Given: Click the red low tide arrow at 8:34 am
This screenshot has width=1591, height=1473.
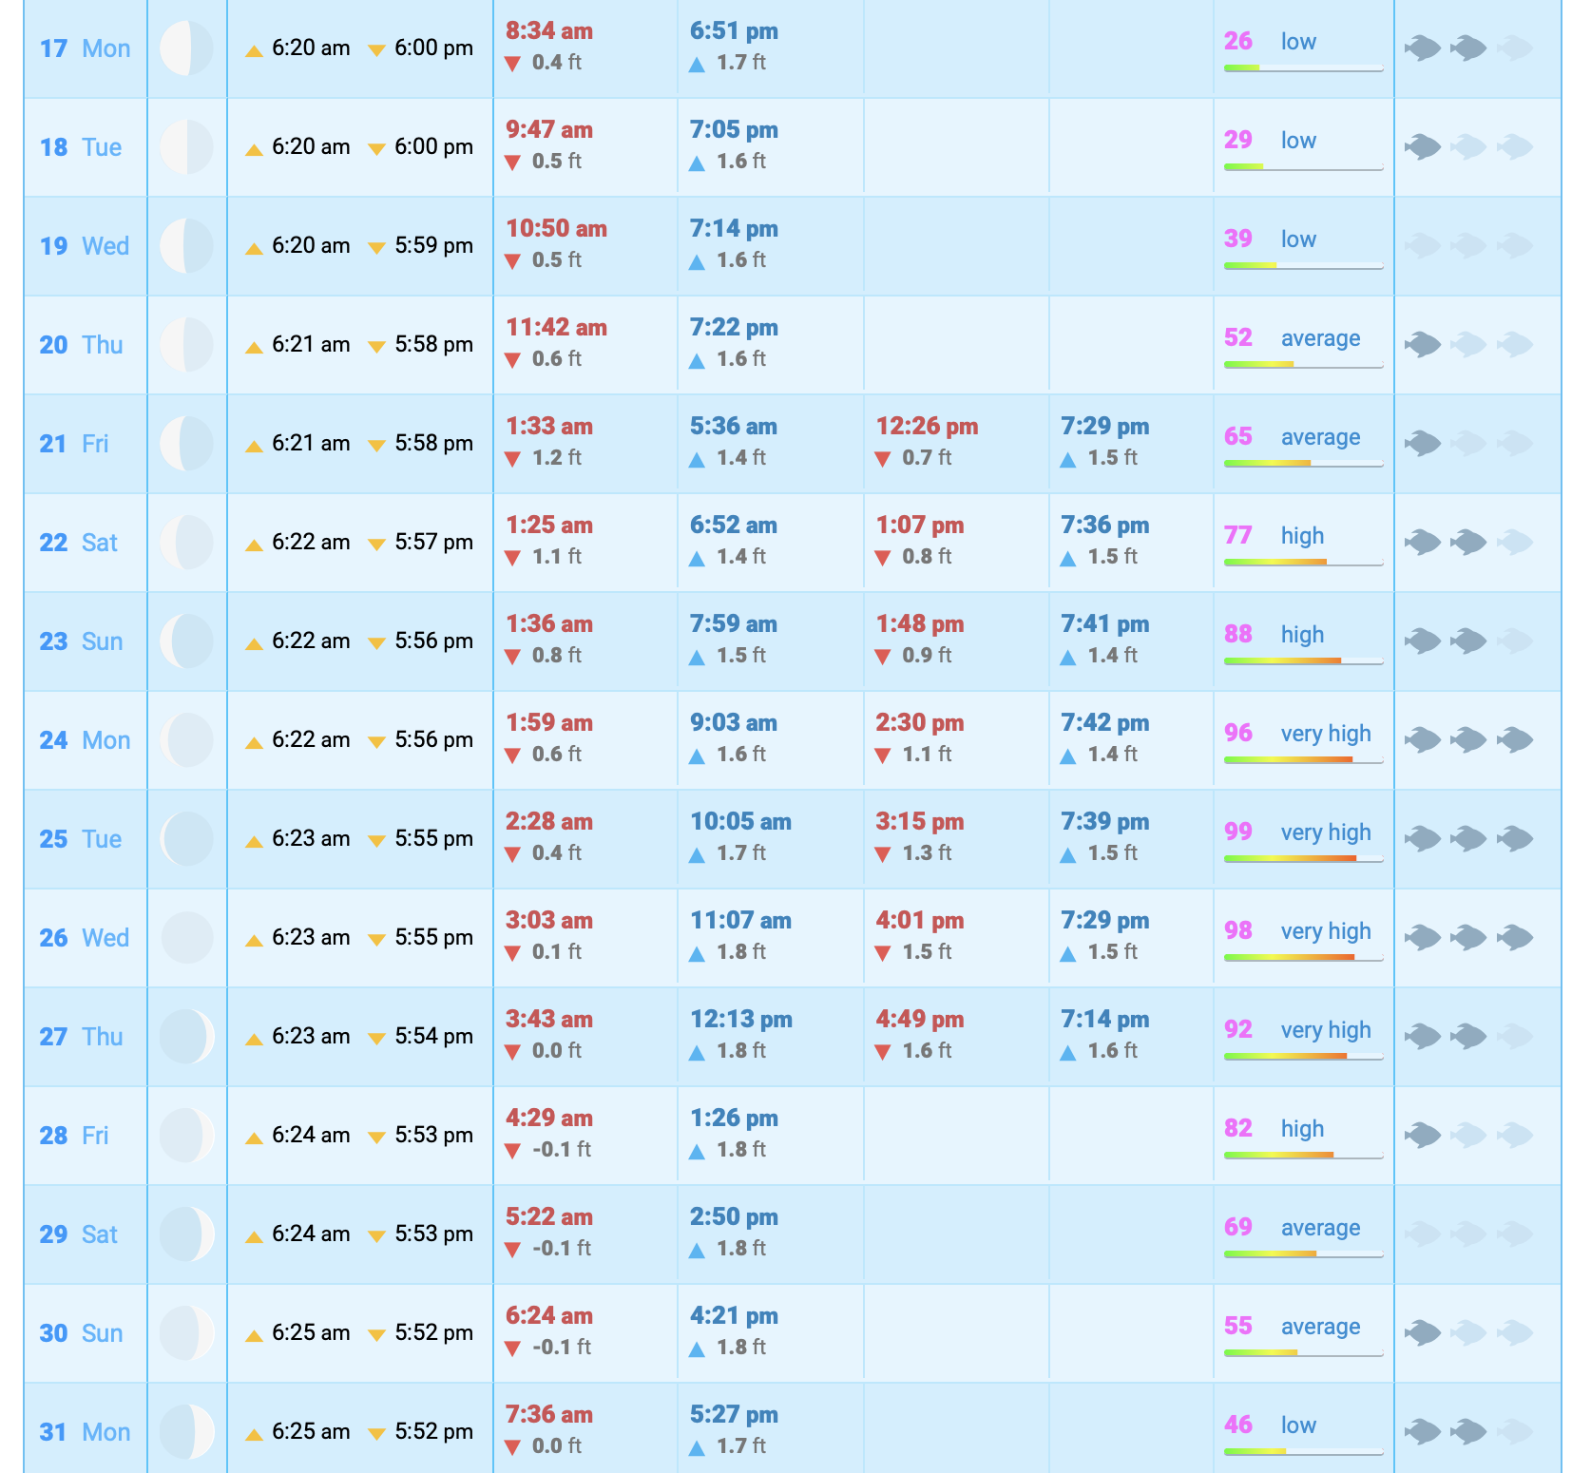Looking at the screenshot, I should (512, 64).
